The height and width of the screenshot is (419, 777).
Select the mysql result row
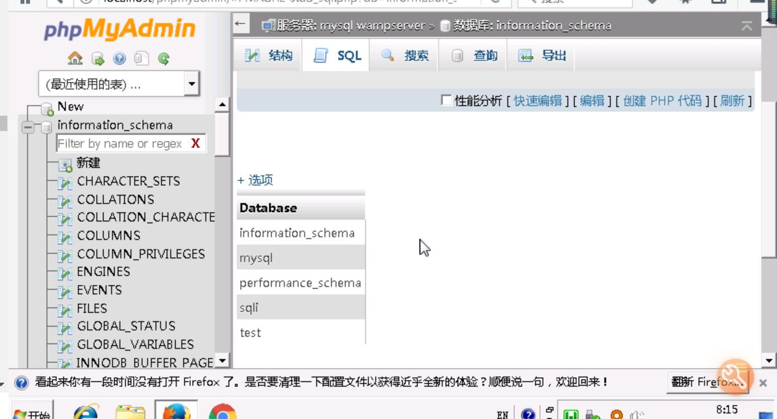tap(301, 258)
